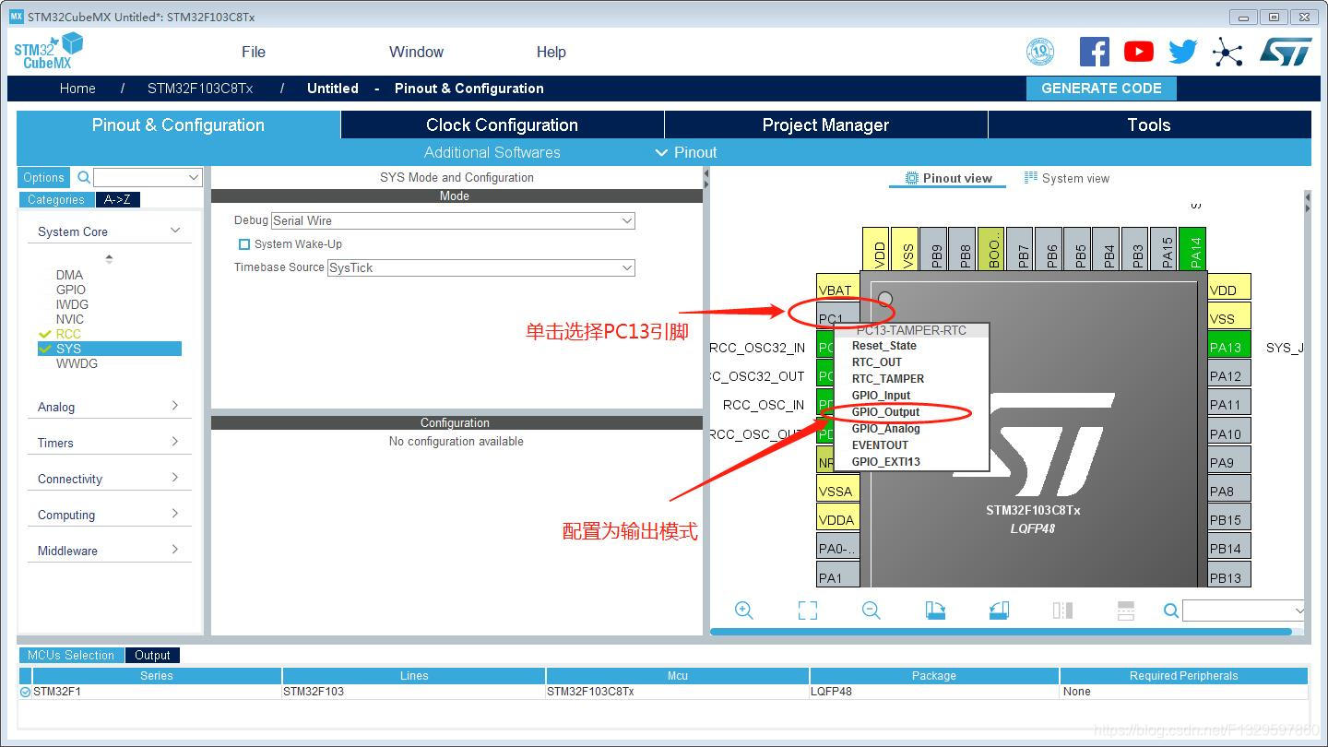Choose GPIO_Analog from pin menu
The width and height of the screenshot is (1328, 747).
tap(886, 429)
